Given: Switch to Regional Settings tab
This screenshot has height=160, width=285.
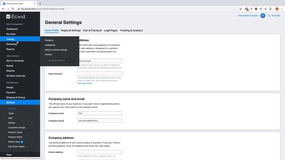Looking at the screenshot, I should click(x=71, y=31).
